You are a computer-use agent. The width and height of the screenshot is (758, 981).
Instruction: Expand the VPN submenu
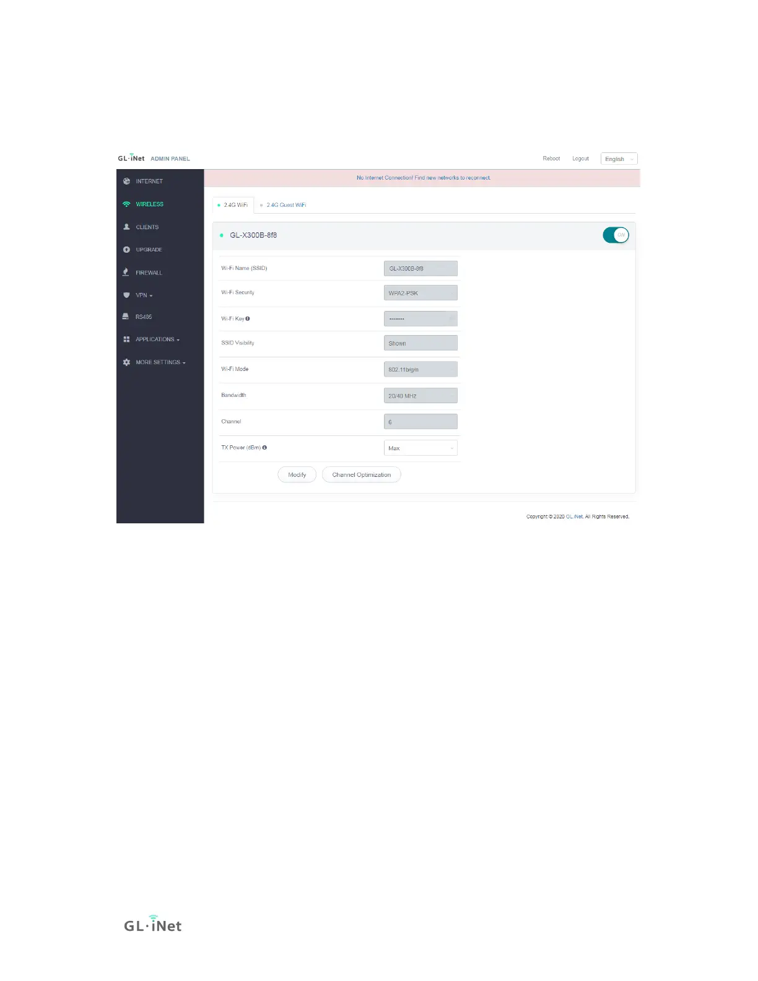144,295
